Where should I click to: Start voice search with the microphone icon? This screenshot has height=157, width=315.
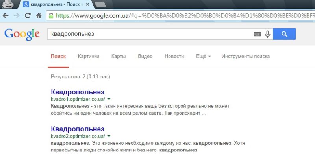pyautogui.click(x=267, y=34)
